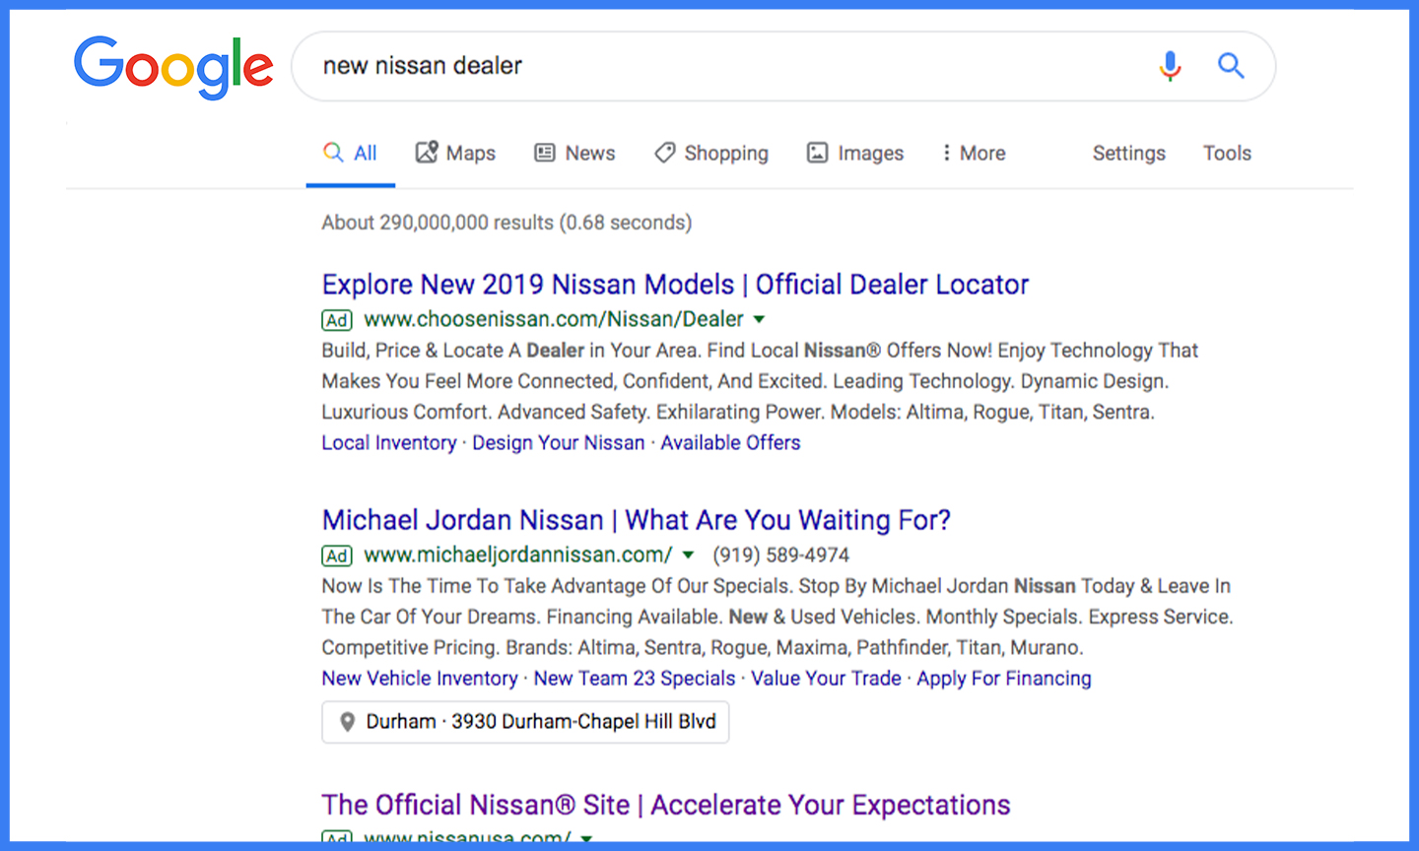Open 'Explore New 2019 Nissan Models' result

click(675, 285)
